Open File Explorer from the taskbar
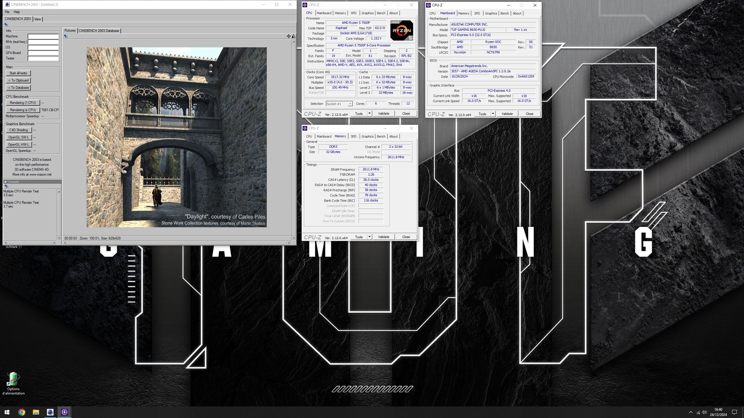Viewport: 744px width, 418px height. click(x=36, y=412)
